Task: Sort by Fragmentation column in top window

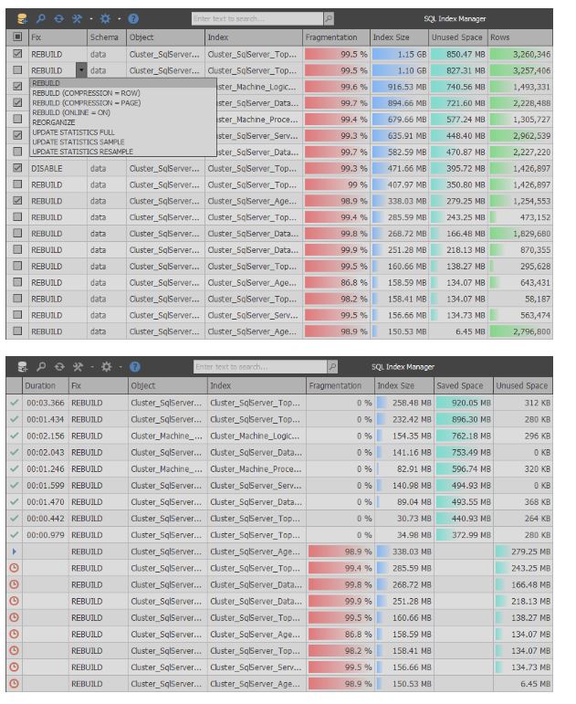Action: tap(336, 37)
